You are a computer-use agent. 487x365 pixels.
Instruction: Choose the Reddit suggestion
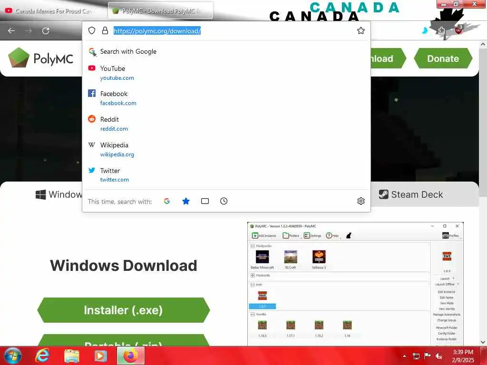point(226,124)
